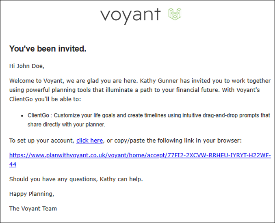
Task: Click "share directly with your planner." line
Action: (x=66, y=125)
